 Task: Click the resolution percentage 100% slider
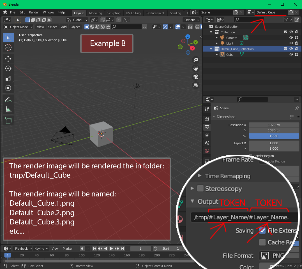pyautogui.click(x=274, y=136)
